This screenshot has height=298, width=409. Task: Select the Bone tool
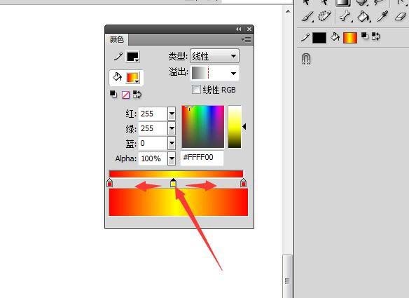pos(345,16)
